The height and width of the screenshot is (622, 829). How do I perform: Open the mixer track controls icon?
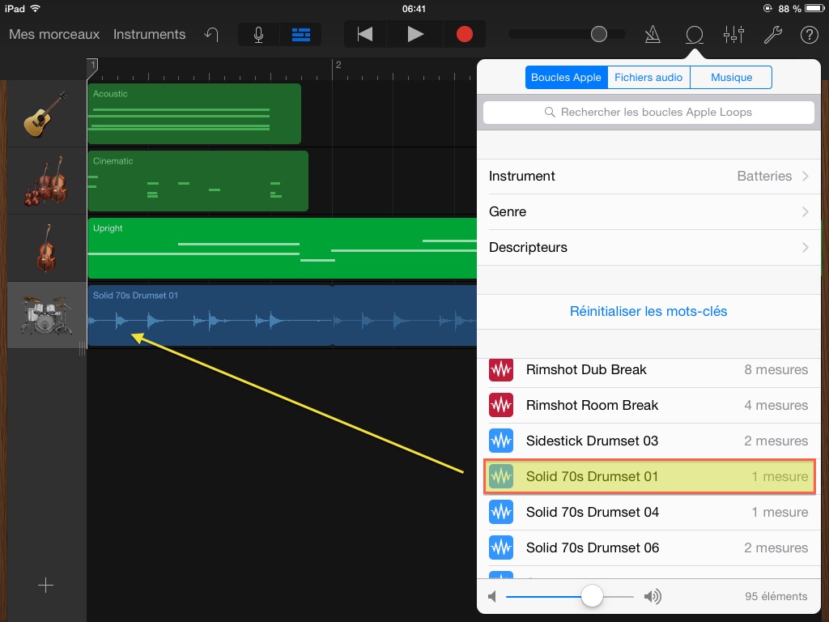tap(733, 35)
